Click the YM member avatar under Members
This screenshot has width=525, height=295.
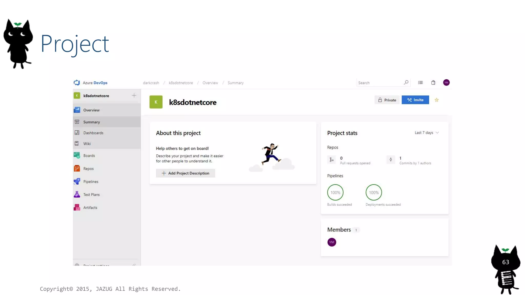pyautogui.click(x=331, y=242)
